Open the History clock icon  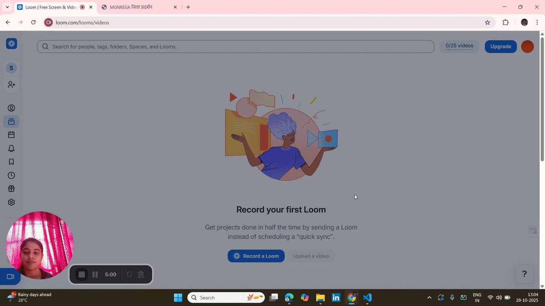pos(11,176)
